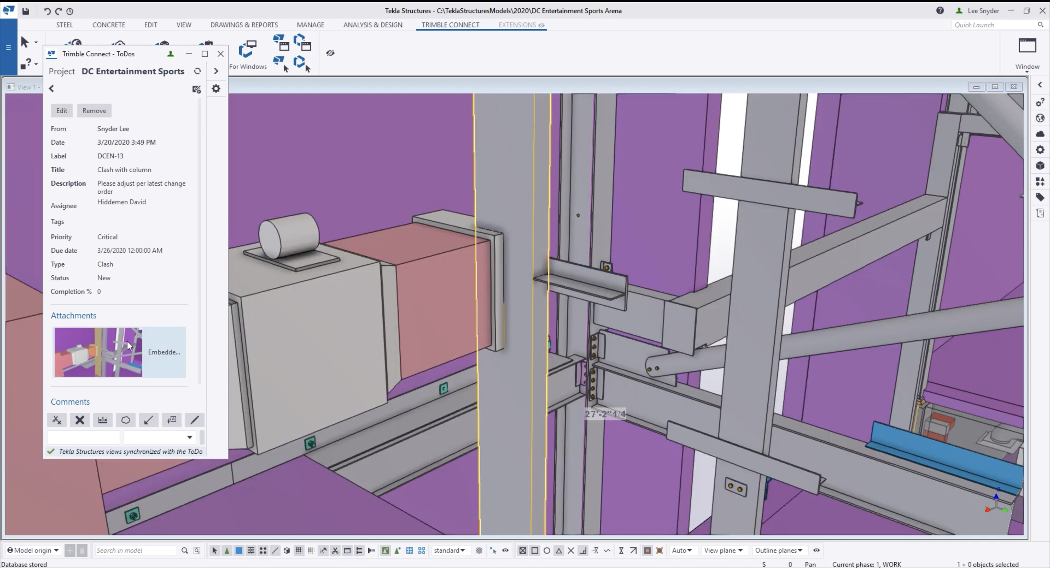Select the measure distance markup tool
This screenshot has width=1050, height=568.
coord(103,420)
